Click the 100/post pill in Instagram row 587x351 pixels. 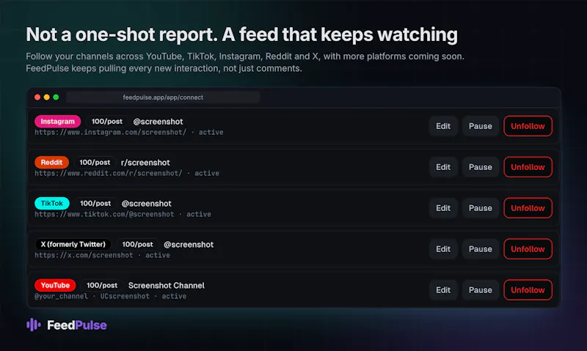tap(106, 122)
